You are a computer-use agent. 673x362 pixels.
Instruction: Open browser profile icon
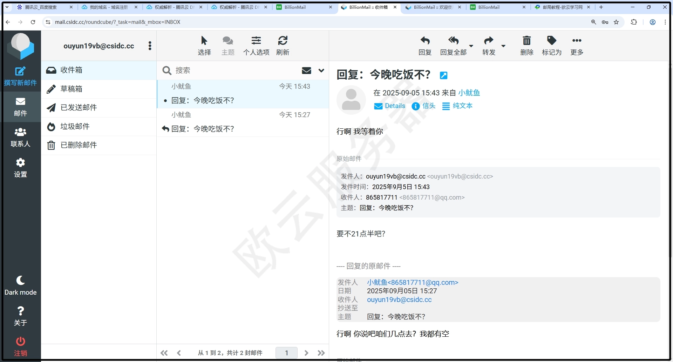click(653, 22)
